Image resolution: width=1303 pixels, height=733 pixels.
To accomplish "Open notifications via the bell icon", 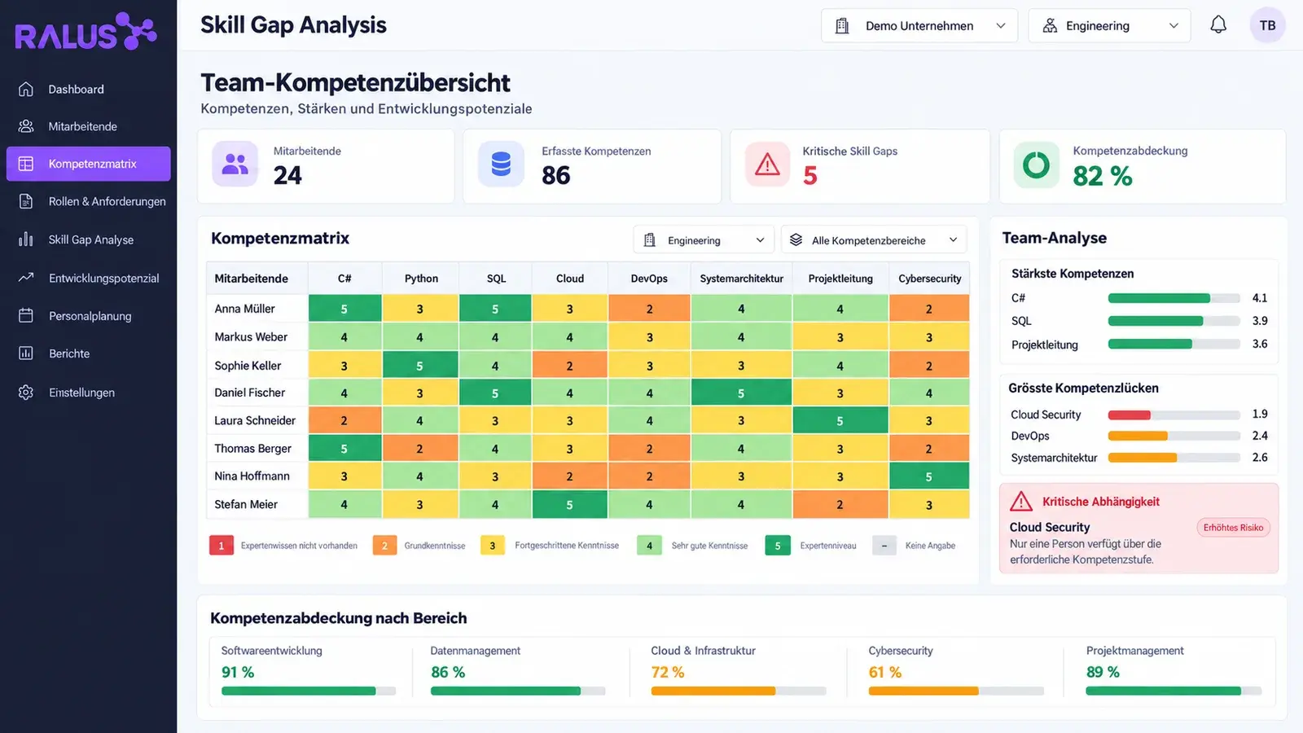I will [x=1218, y=25].
